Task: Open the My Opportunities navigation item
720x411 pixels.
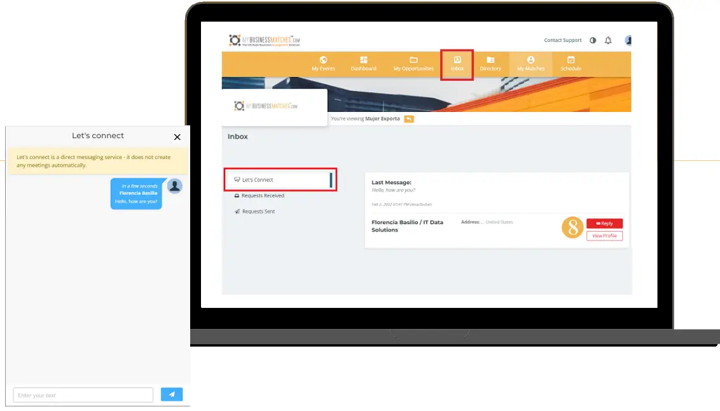Action: click(x=413, y=64)
